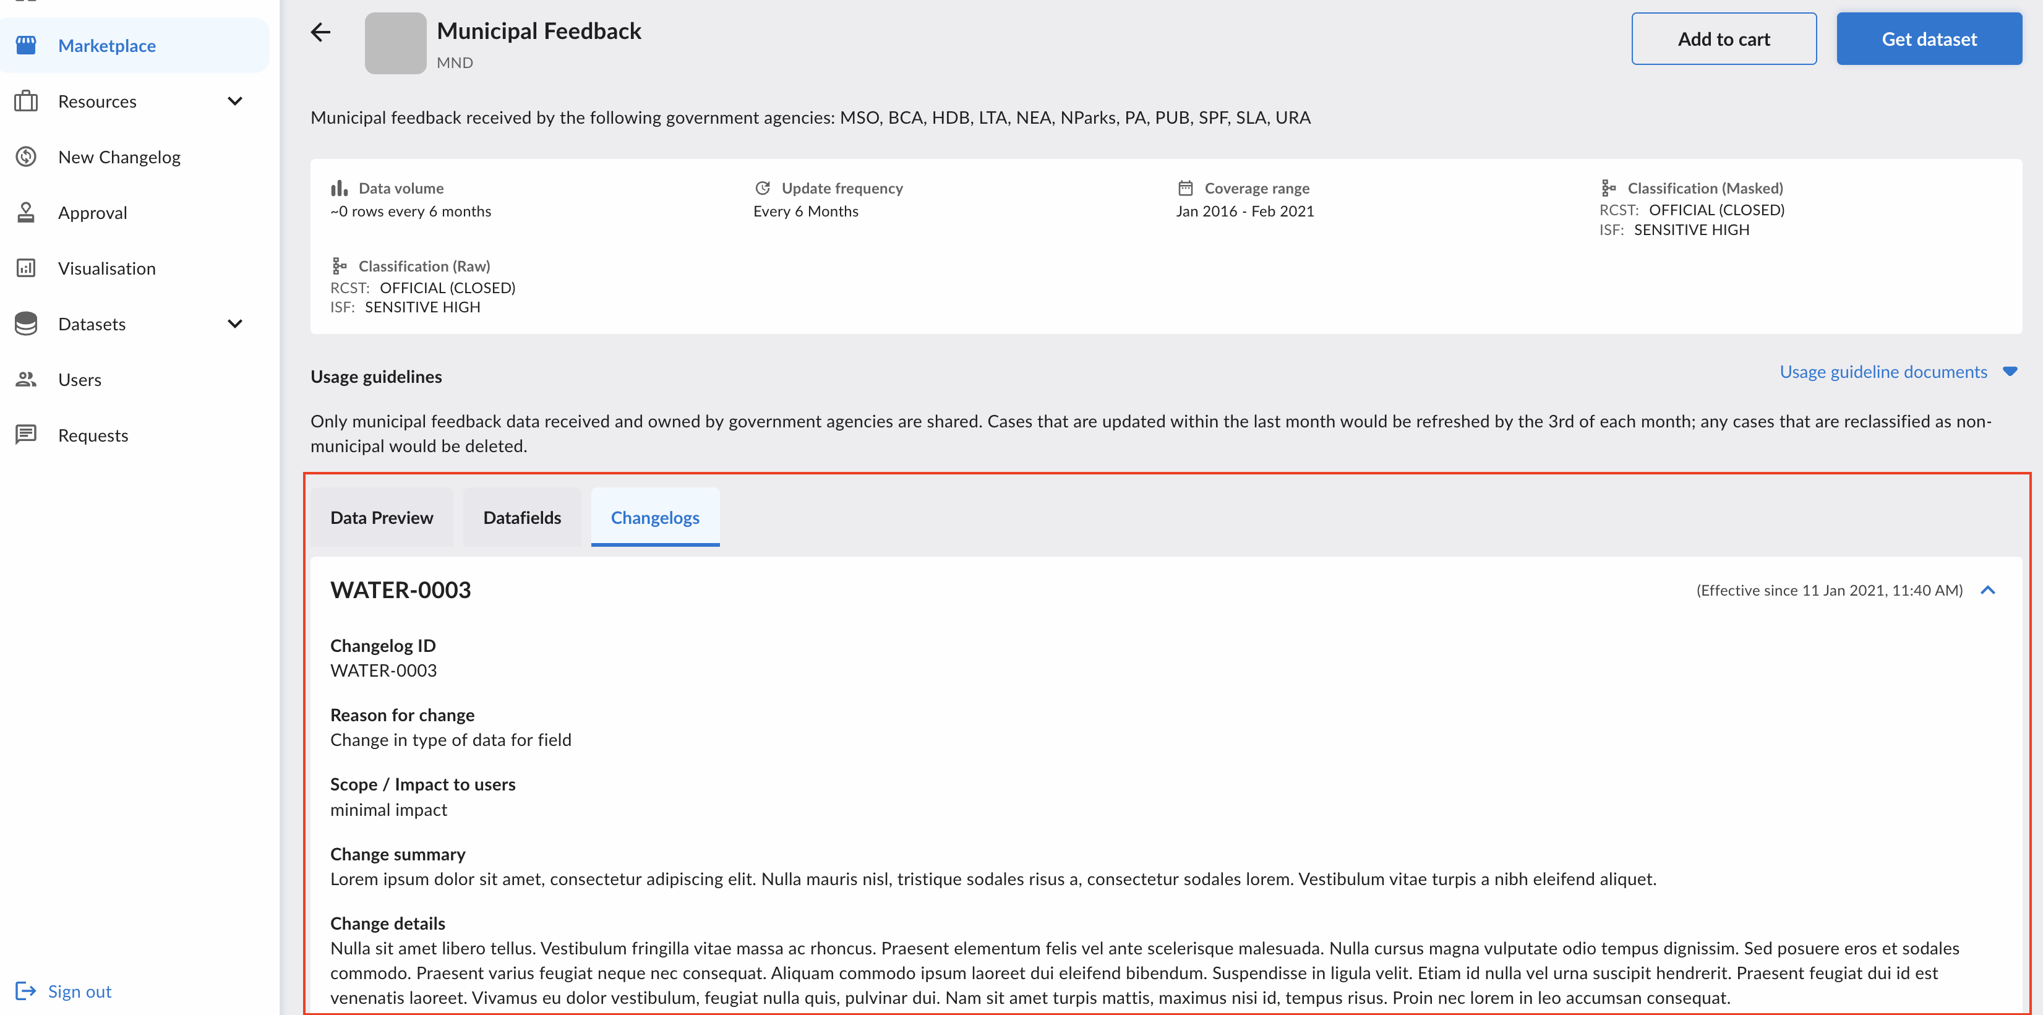2043x1015 pixels.
Task: Open the usage guideline documents dropdown arrow
Action: 2010,372
